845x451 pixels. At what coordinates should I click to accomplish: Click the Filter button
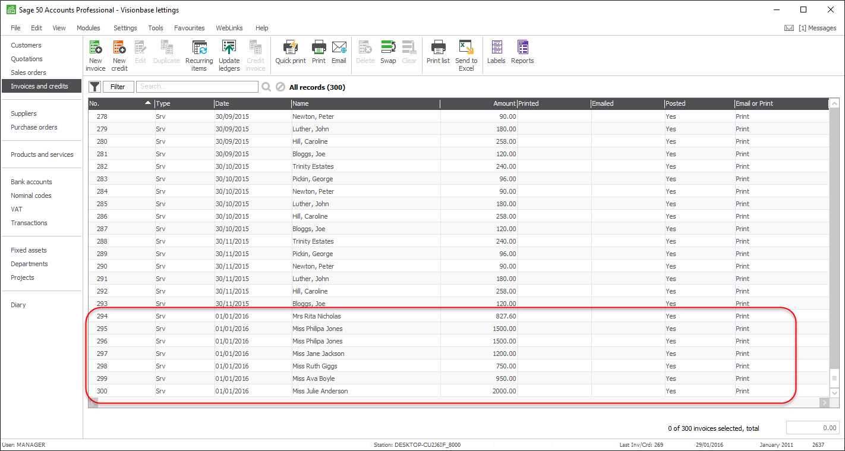tap(118, 87)
